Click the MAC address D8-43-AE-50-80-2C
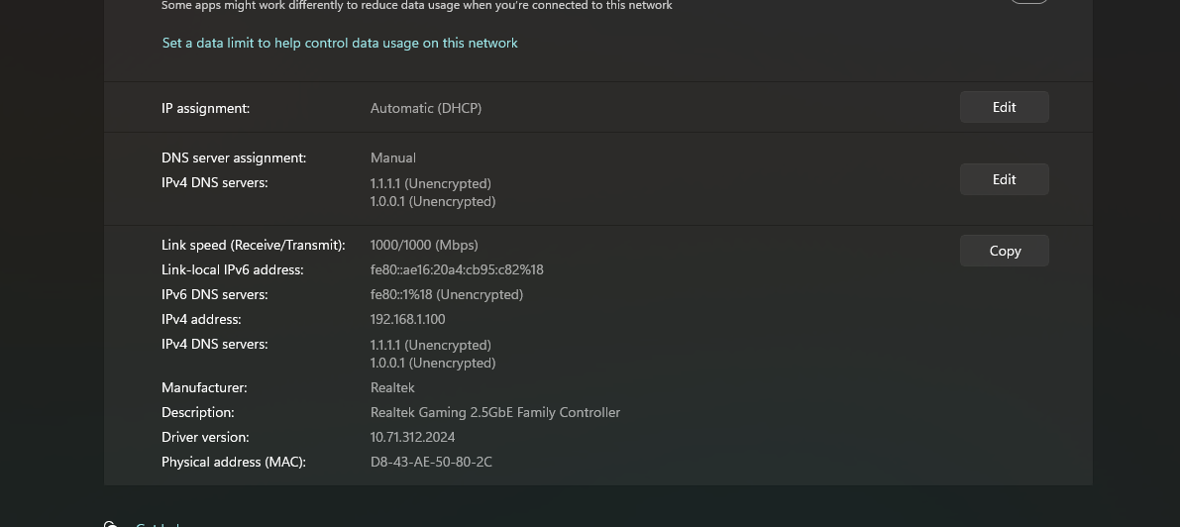Image resolution: width=1180 pixels, height=527 pixels. pos(431,462)
